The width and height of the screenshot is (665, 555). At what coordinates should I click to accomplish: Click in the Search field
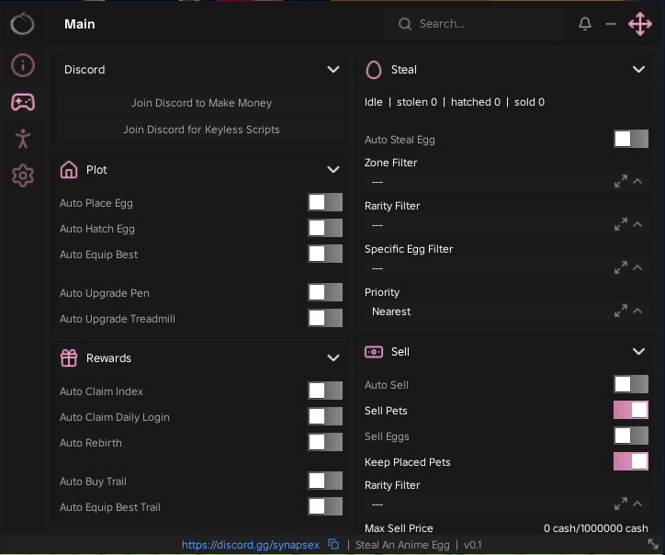(x=474, y=24)
